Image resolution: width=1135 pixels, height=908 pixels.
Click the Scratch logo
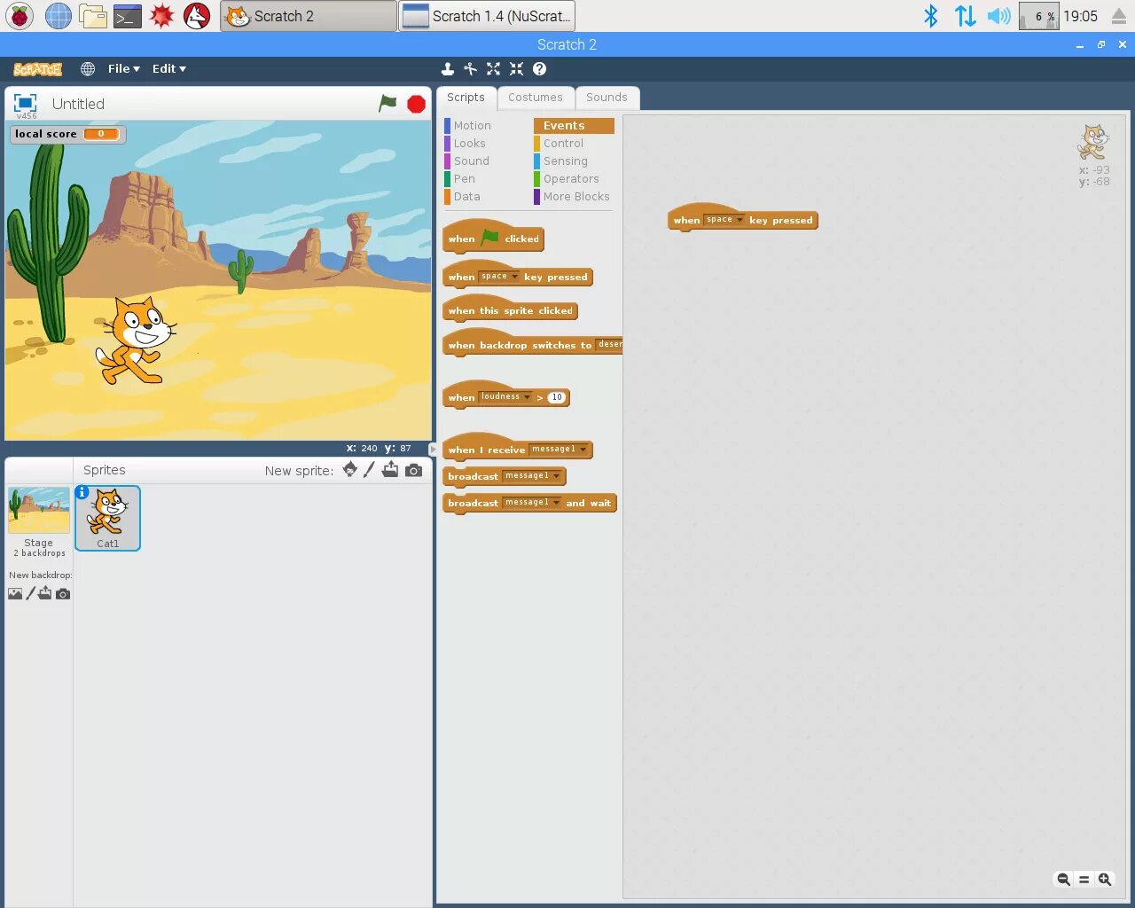(37, 68)
